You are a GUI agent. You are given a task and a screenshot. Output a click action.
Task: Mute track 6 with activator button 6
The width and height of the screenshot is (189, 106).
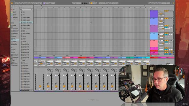[x=72, y=86]
